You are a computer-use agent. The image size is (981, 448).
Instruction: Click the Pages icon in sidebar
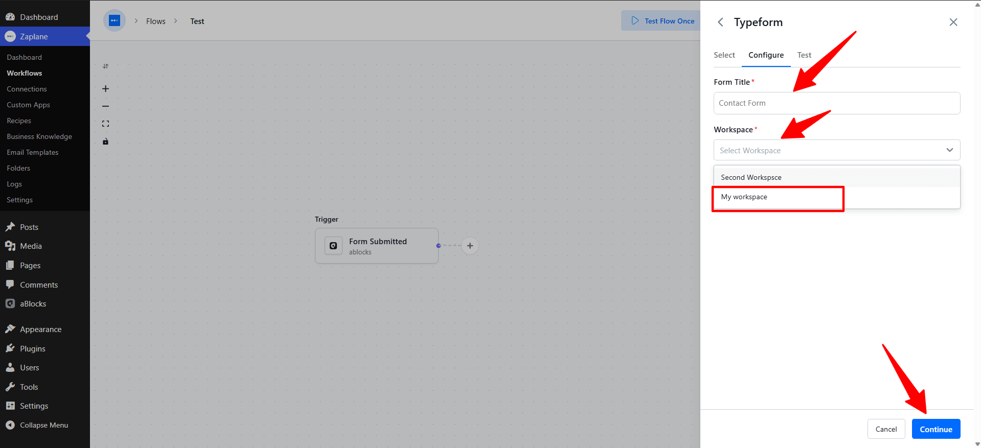tap(10, 265)
